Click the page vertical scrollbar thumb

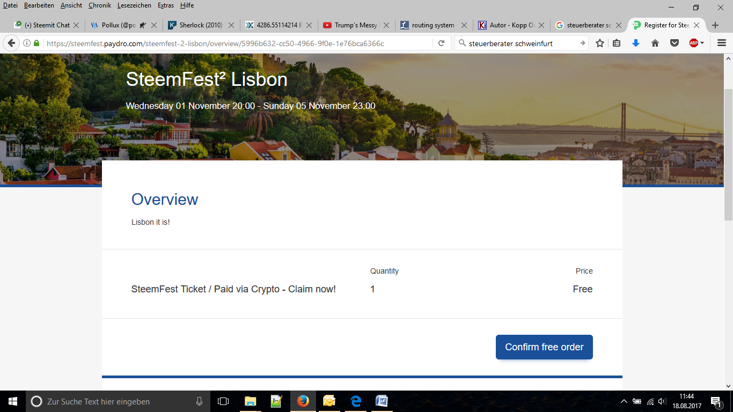pos(728,154)
